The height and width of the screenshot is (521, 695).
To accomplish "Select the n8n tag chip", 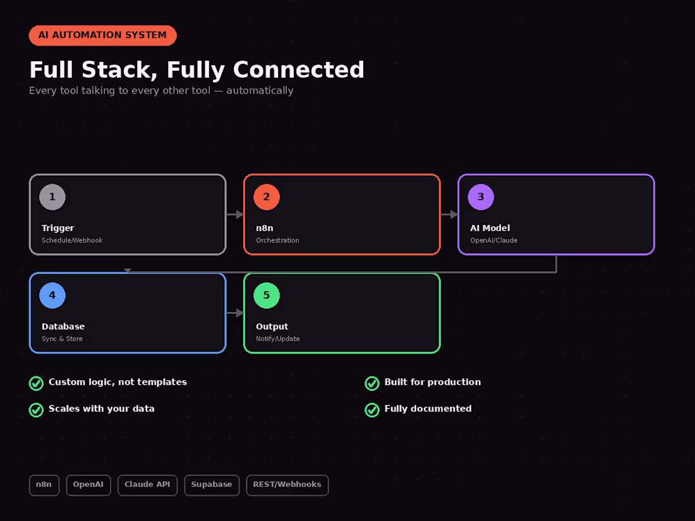I will coord(44,484).
